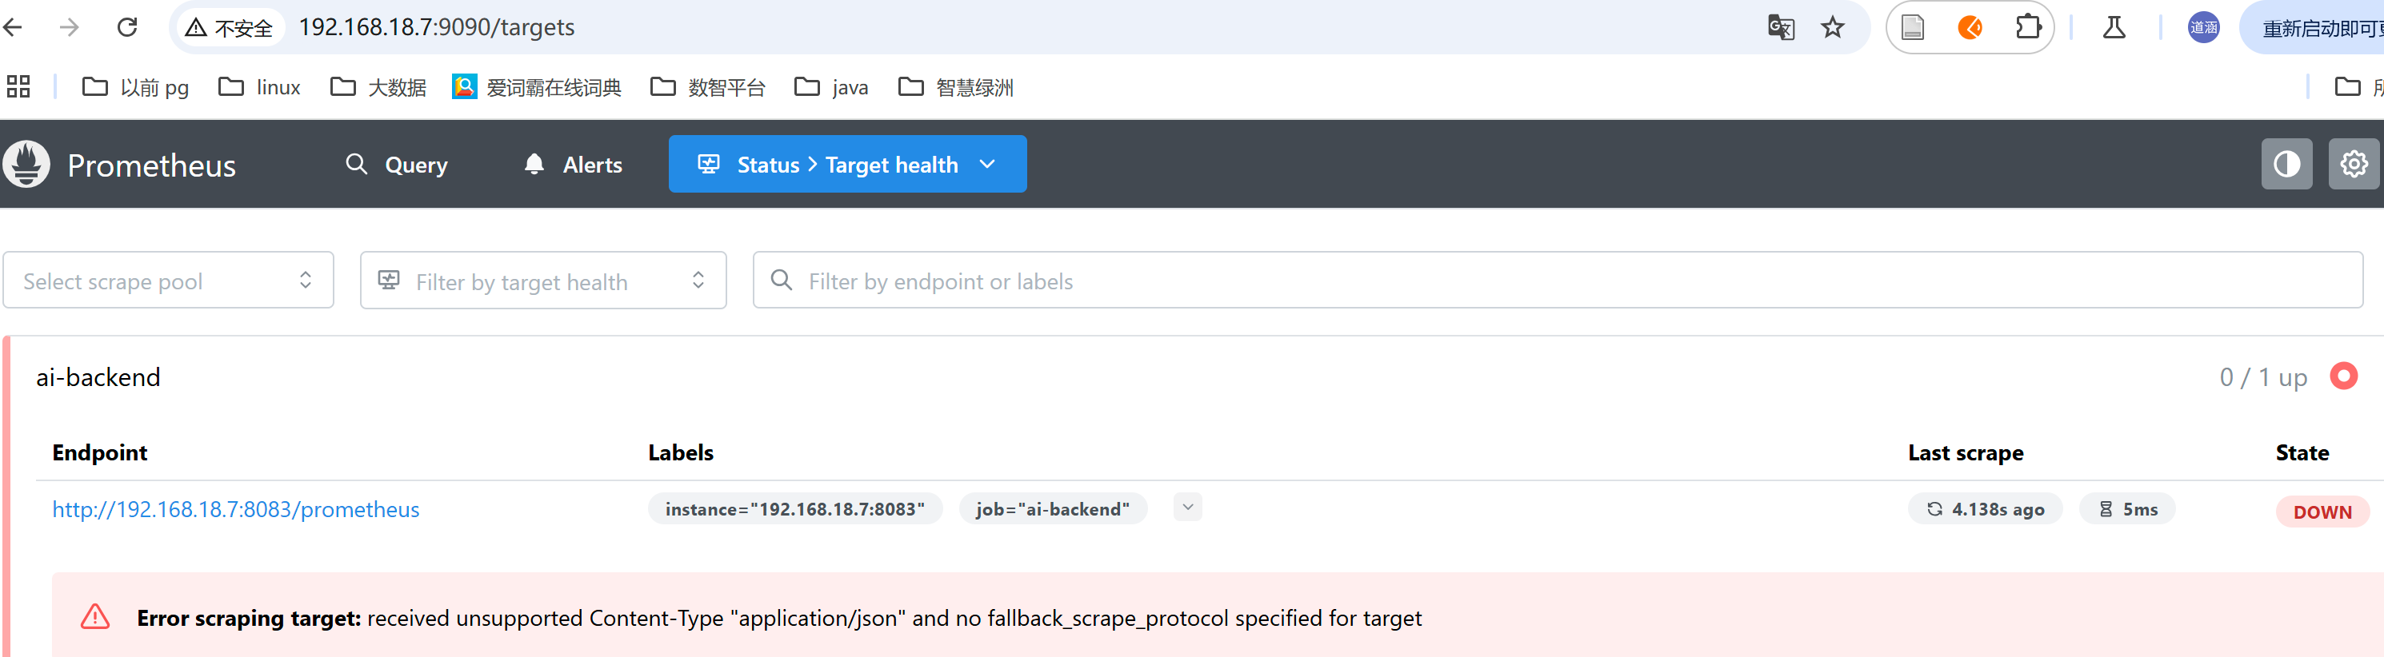Viewport: 2384px width, 657px height.
Task: Open the Filter by target health dropdown
Action: (543, 280)
